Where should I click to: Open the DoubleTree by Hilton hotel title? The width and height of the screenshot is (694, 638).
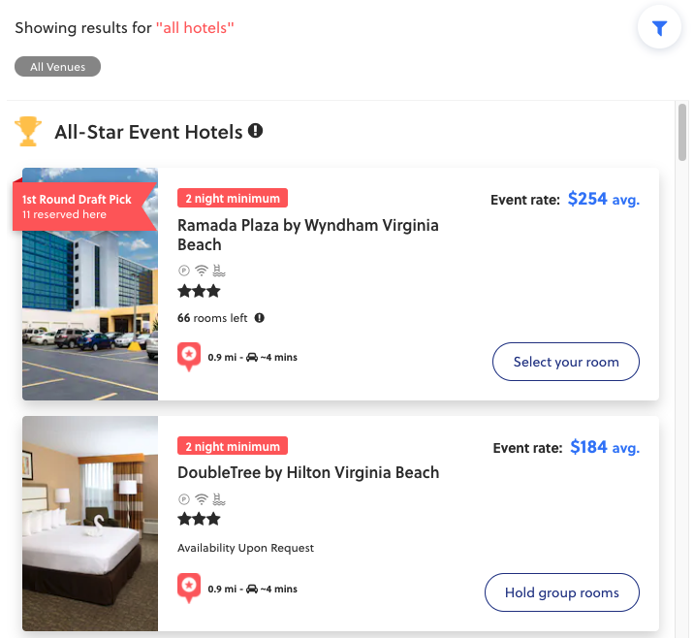308,473
